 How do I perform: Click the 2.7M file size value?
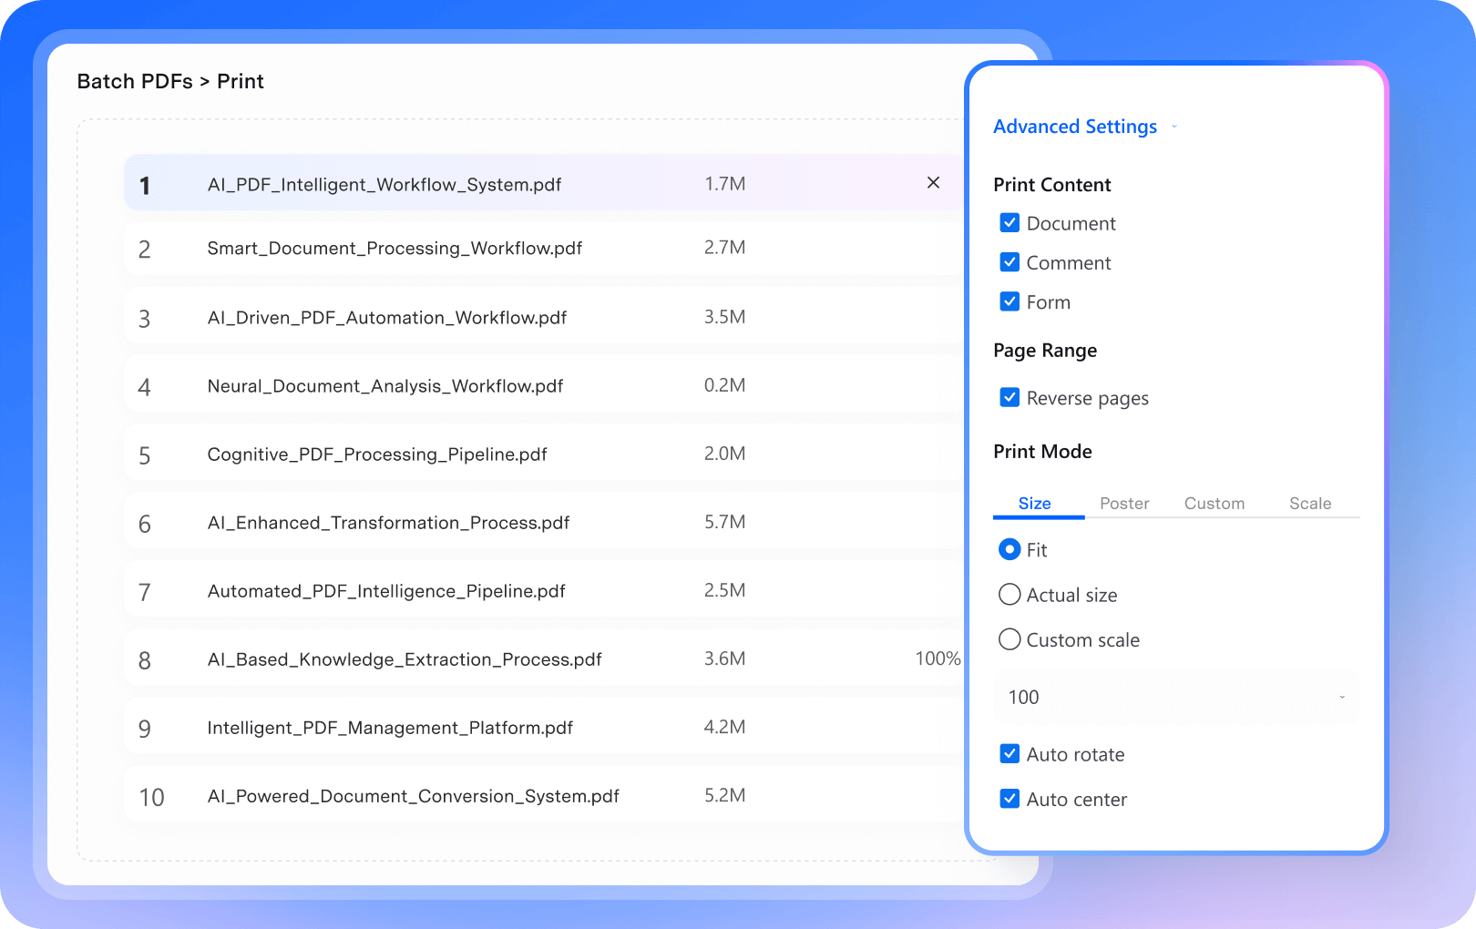click(724, 248)
